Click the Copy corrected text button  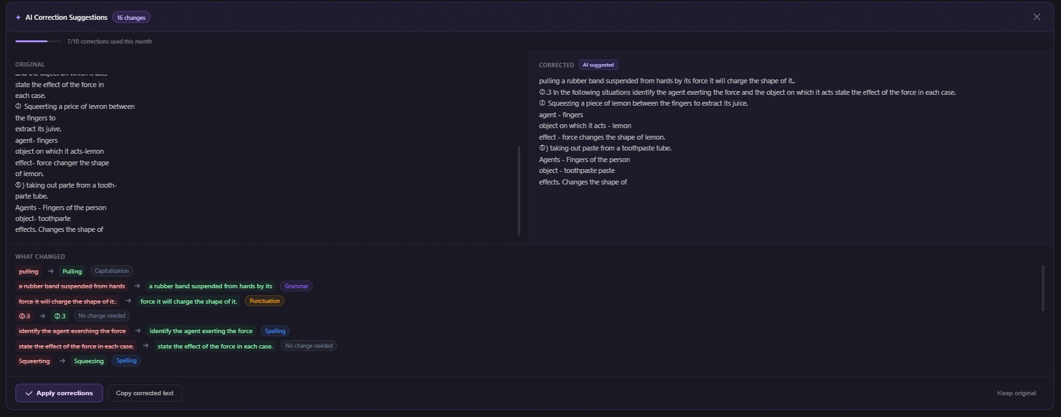pyautogui.click(x=145, y=393)
